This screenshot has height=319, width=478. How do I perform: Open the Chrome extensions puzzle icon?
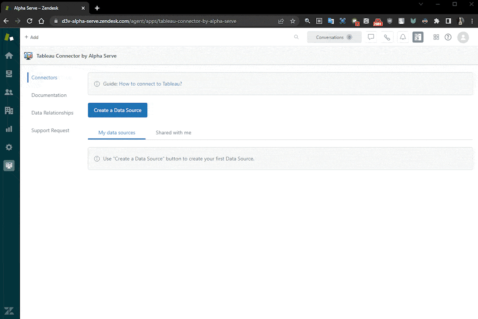click(437, 21)
